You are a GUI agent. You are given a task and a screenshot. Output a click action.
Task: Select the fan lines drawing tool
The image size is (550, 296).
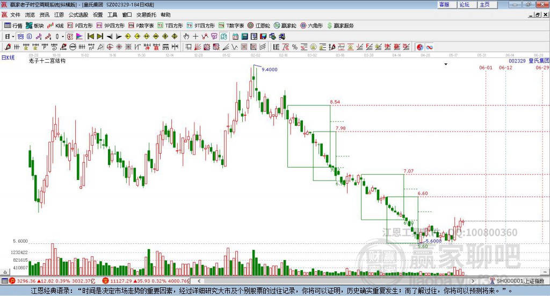coord(198,47)
